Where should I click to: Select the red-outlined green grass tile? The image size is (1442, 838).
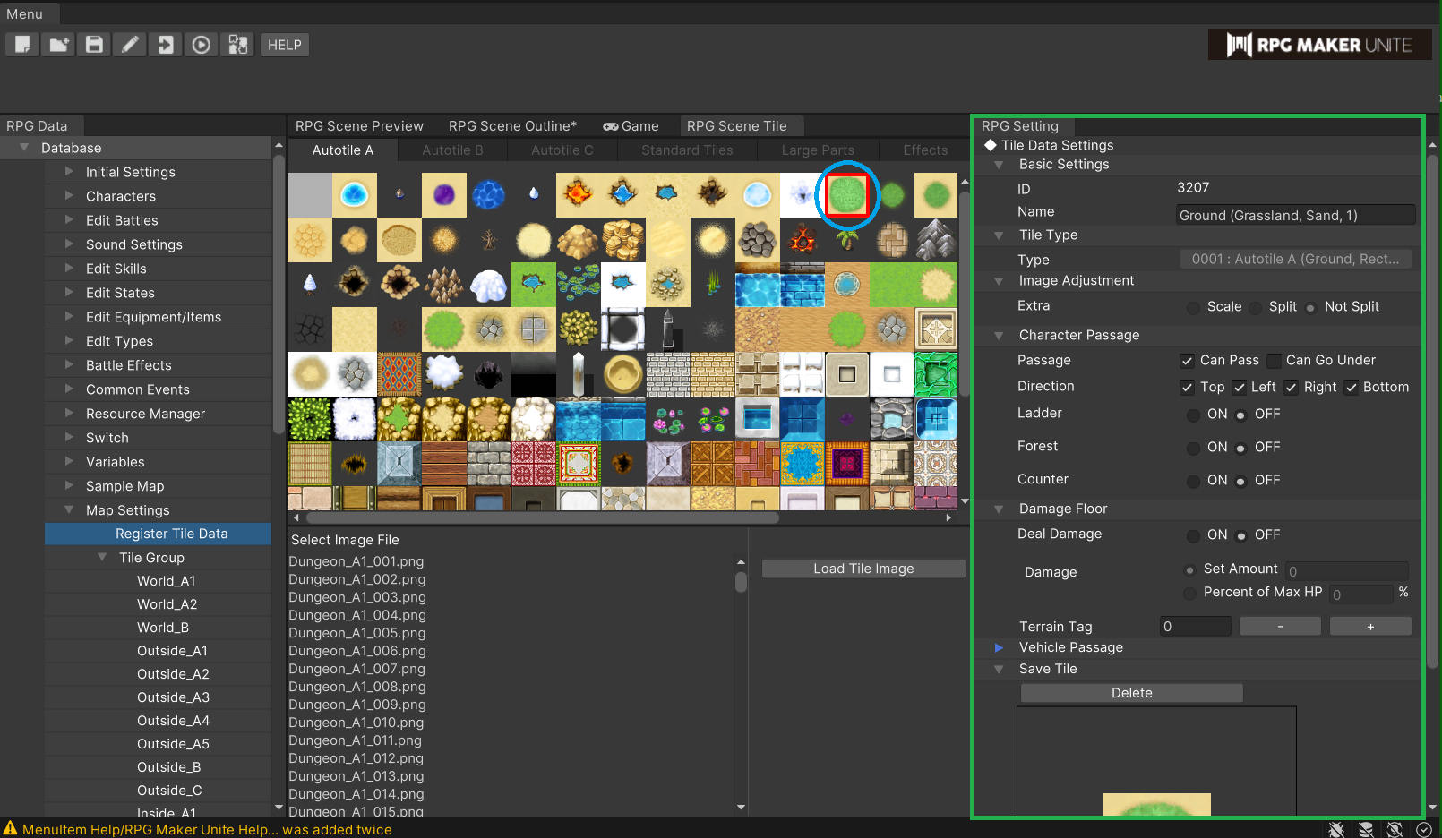pos(847,195)
